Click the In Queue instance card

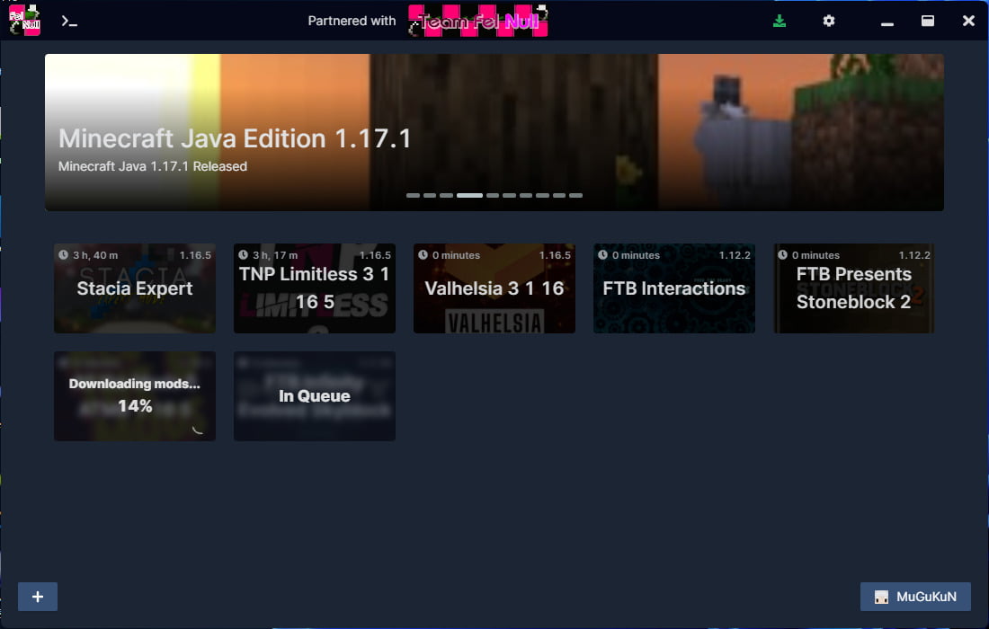click(315, 396)
